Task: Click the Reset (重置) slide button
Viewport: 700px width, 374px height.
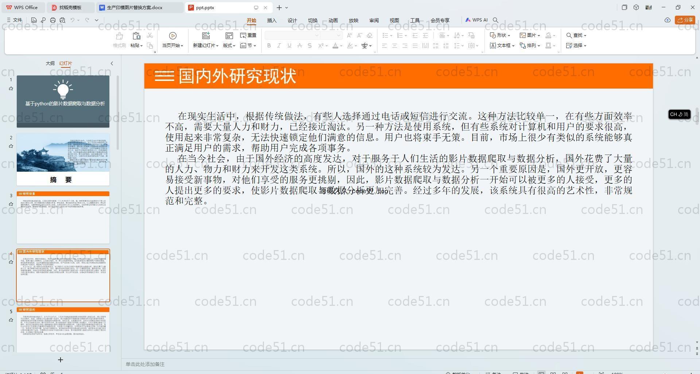Action: click(x=248, y=35)
